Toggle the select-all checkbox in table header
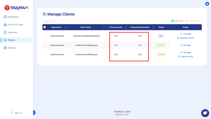The height and width of the screenshot is (119, 211). tap(44, 27)
